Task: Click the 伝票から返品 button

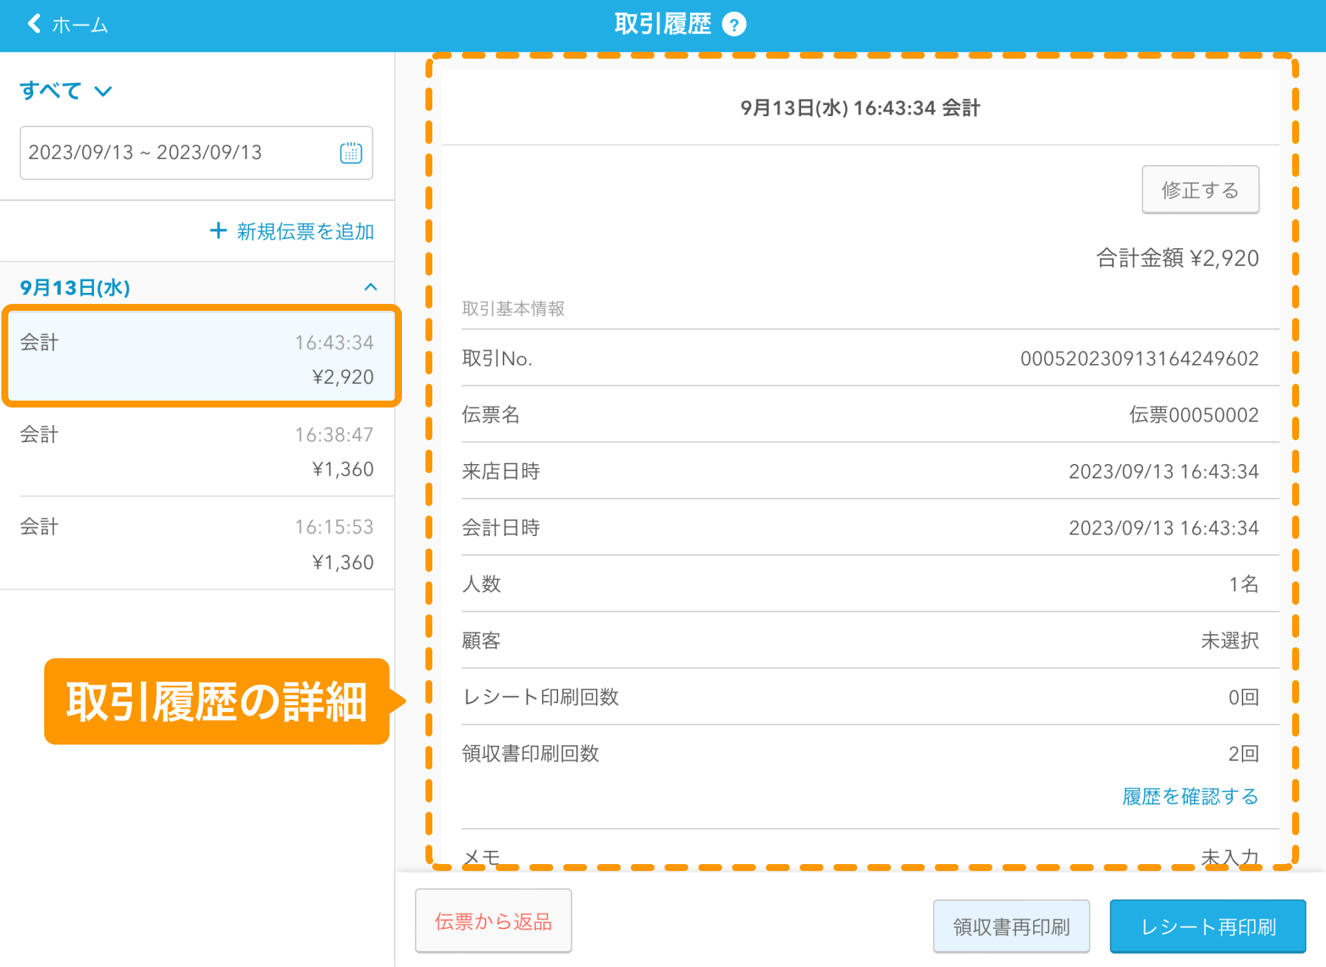Action: click(x=493, y=921)
